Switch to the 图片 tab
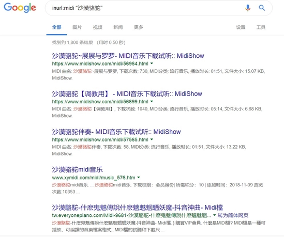The image size is (284, 237). (x=77, y=27)
